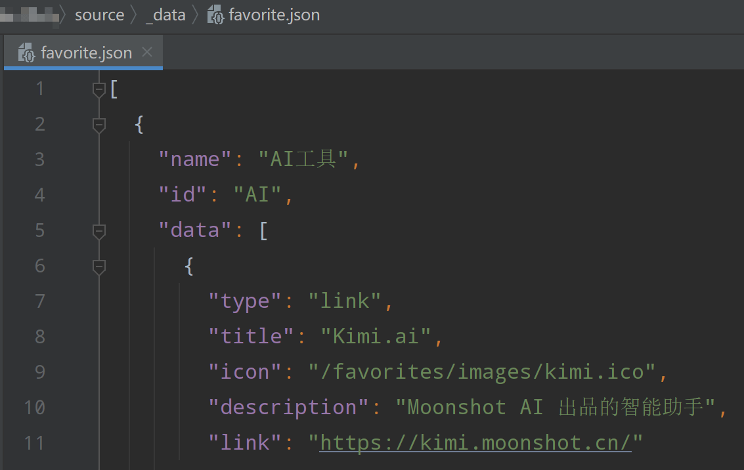Screen dimensions: 744x470
Task: Click the "type" key on line 7
Action: click(246, 301)
